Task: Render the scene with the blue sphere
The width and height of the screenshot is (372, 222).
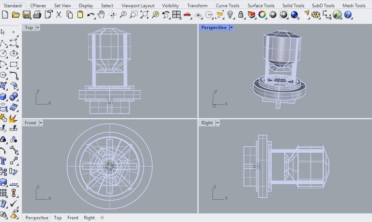Action: pos(294,15)
